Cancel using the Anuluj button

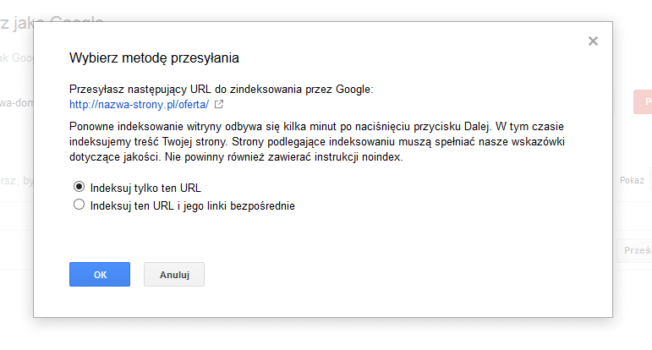[174, 275]
